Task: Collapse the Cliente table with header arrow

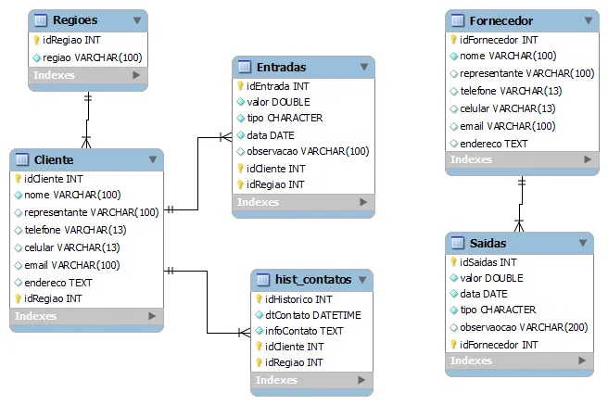Action: [153, 160]
